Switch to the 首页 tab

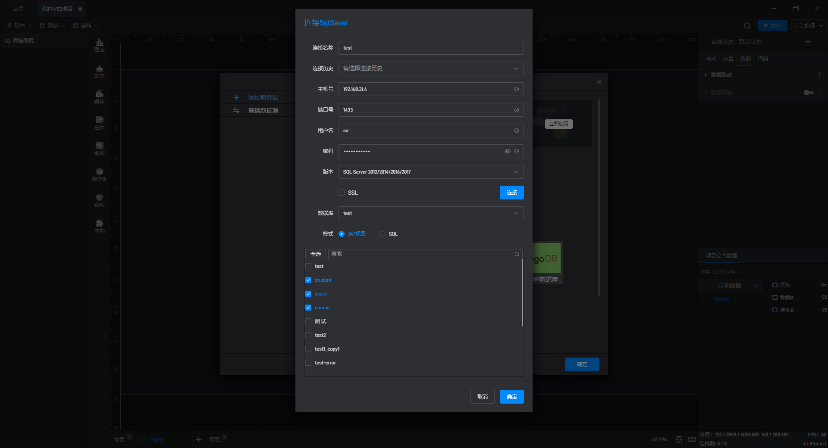tap(19, 9)
